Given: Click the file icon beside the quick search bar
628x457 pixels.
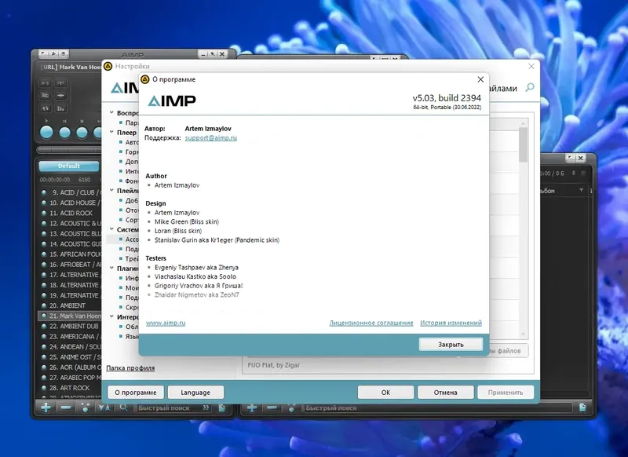Looking at the screenshot, I should 223,408.
